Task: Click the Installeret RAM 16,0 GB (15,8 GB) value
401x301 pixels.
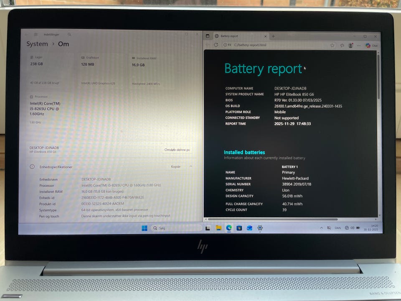Action: (102, 191)
